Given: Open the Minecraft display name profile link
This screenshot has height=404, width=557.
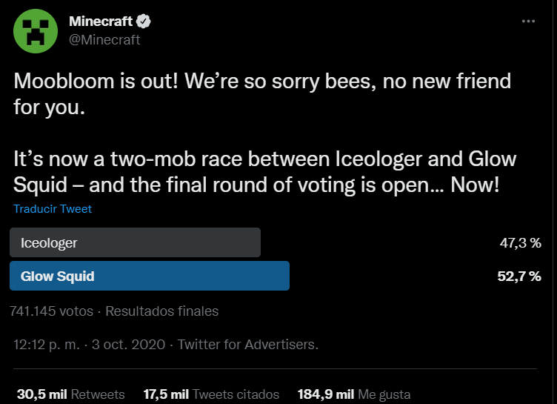Looking at the screenshot, I should (100, 21).
